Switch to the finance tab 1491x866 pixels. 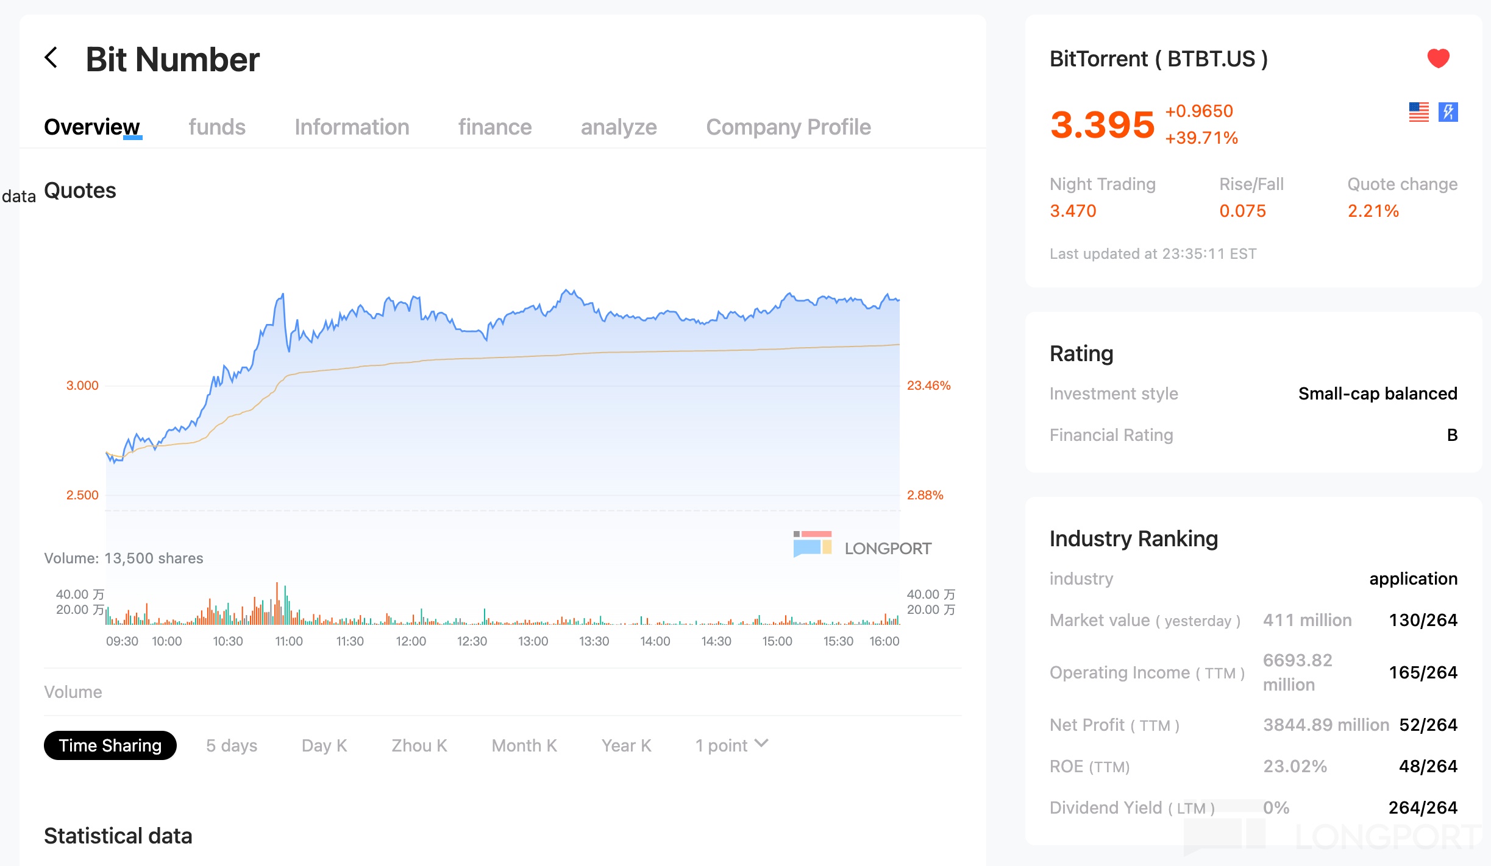click(x=495, y=127)
